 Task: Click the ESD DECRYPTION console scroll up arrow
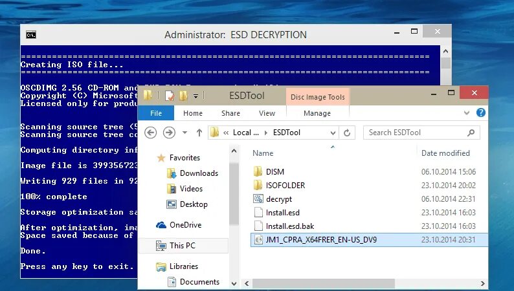pos(445,51)
